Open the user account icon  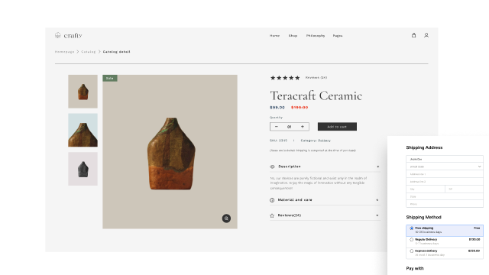(426, 35)
